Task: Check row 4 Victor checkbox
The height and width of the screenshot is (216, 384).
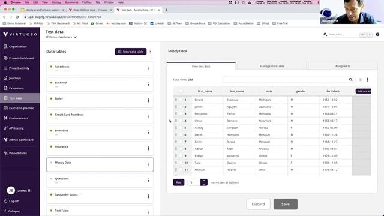Action: pos(181,121)
